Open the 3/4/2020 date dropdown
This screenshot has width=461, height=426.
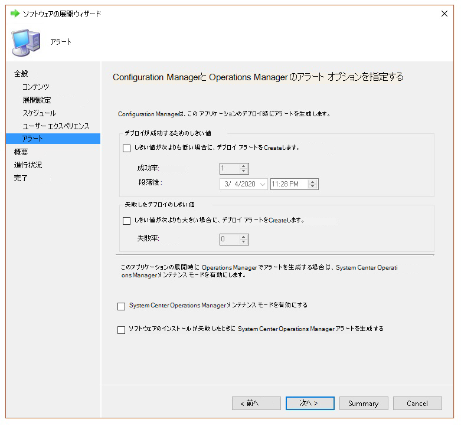click(x=262, y=184)
